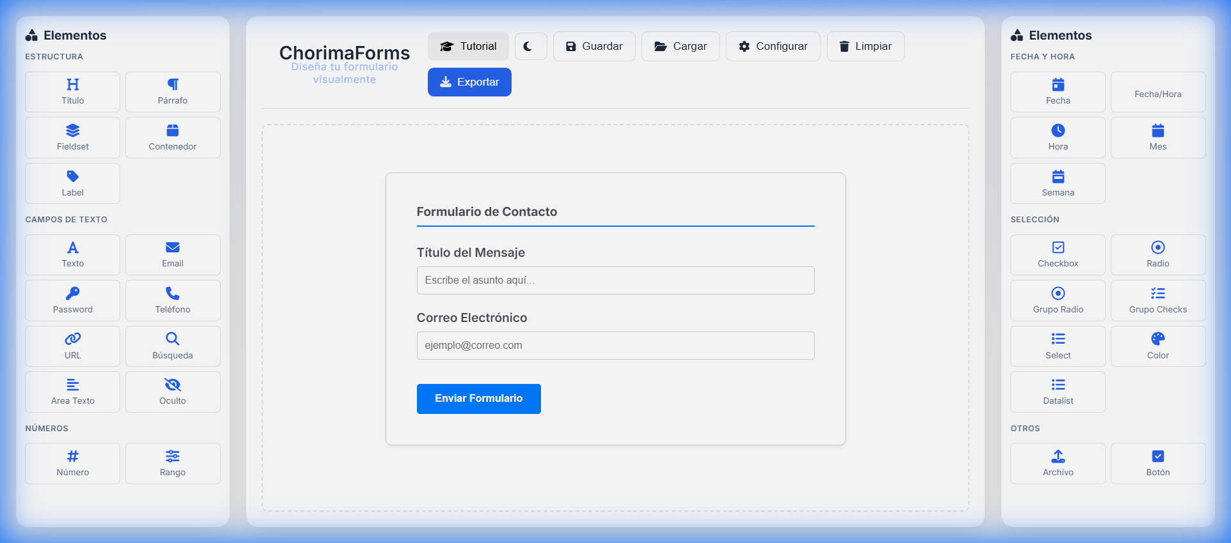Screen dimensions: 1231x543
Task: Add a Radio element
Action: [x=1158, y=255]
